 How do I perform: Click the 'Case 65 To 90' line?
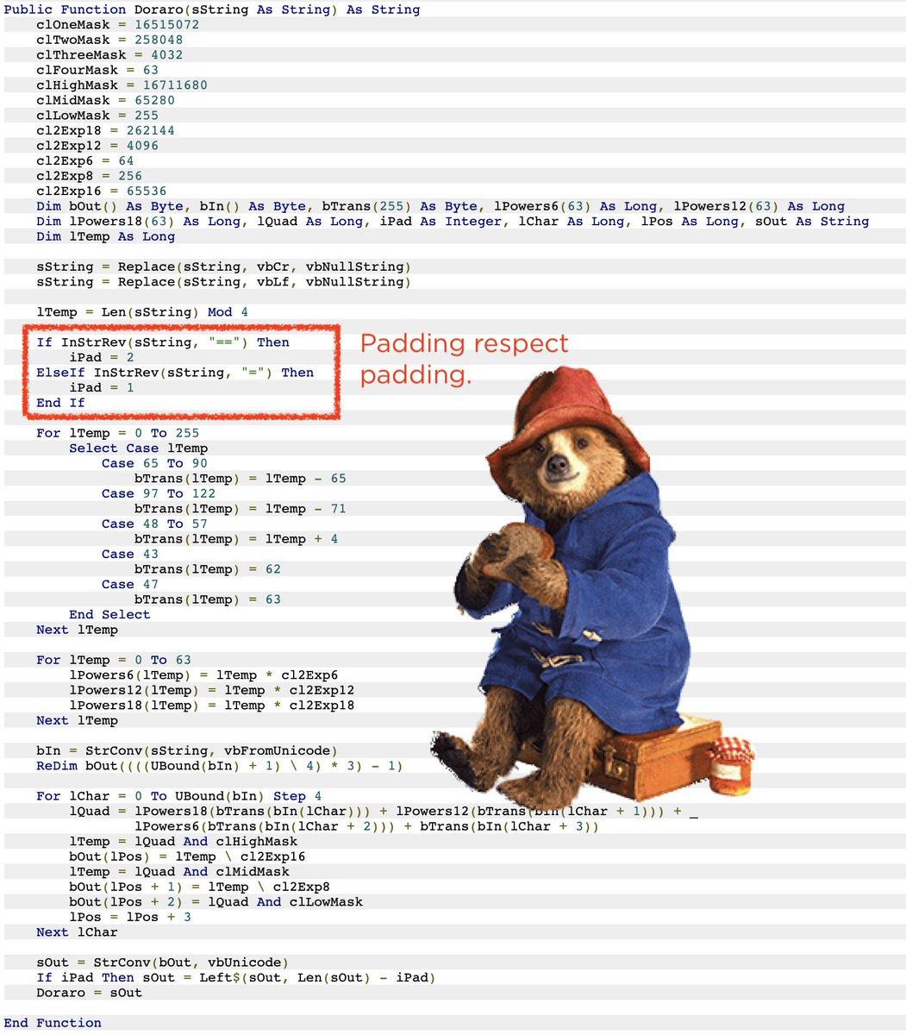(x=154, y=463)
